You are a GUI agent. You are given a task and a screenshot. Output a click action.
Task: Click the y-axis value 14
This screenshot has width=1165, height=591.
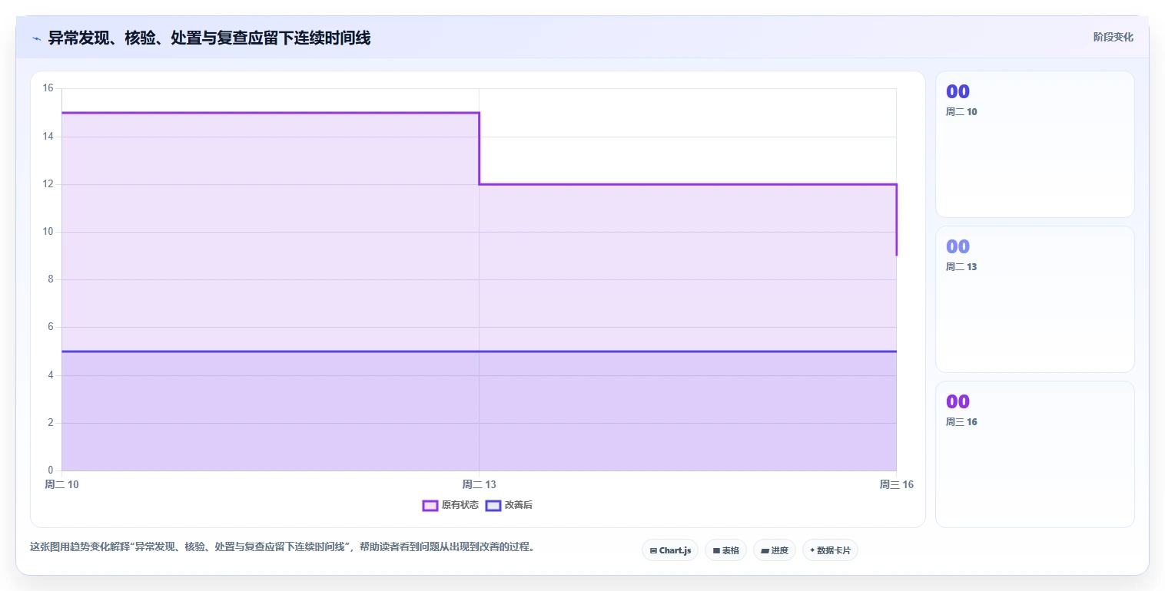(x=48, y=137)
